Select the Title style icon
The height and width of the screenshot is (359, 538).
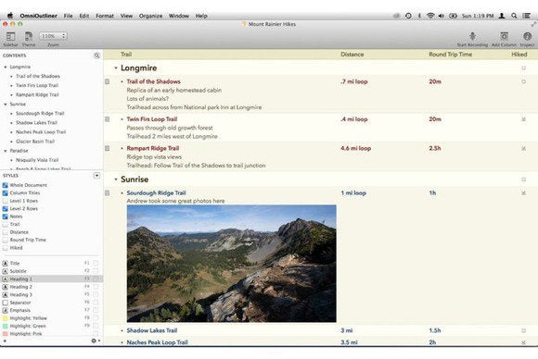pyautogui.click(x=6, y=263)
